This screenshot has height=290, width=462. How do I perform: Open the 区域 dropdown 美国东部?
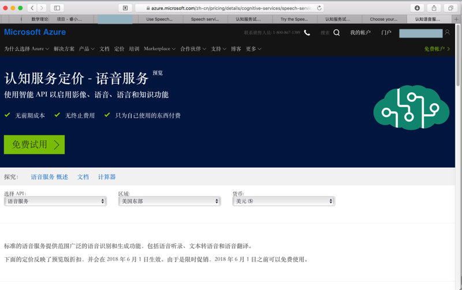(x=169, y=201)
